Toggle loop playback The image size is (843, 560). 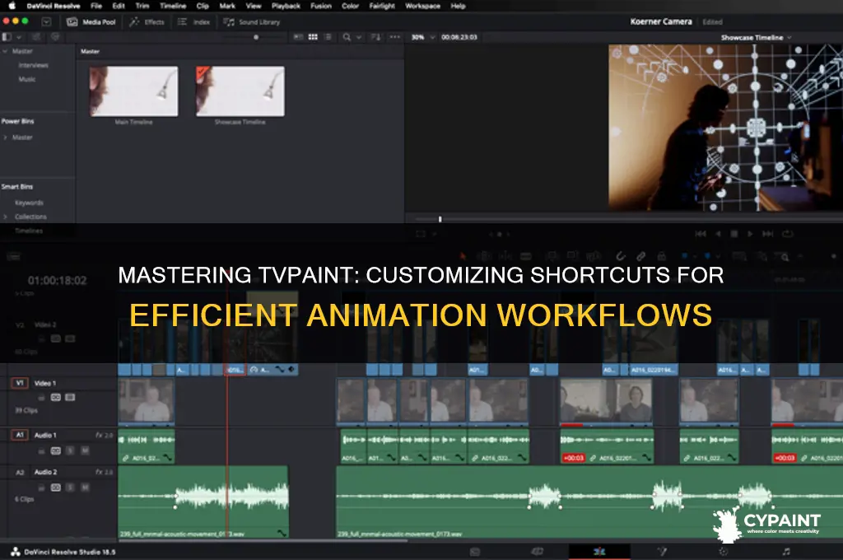[788, 233]
